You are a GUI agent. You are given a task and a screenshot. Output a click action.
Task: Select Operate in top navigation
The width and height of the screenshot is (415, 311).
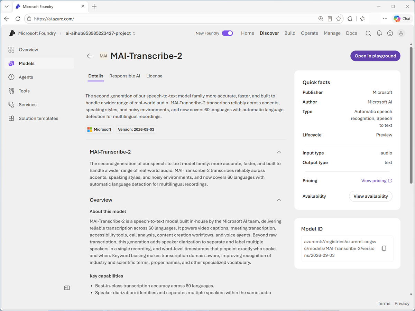click(310, 33)
